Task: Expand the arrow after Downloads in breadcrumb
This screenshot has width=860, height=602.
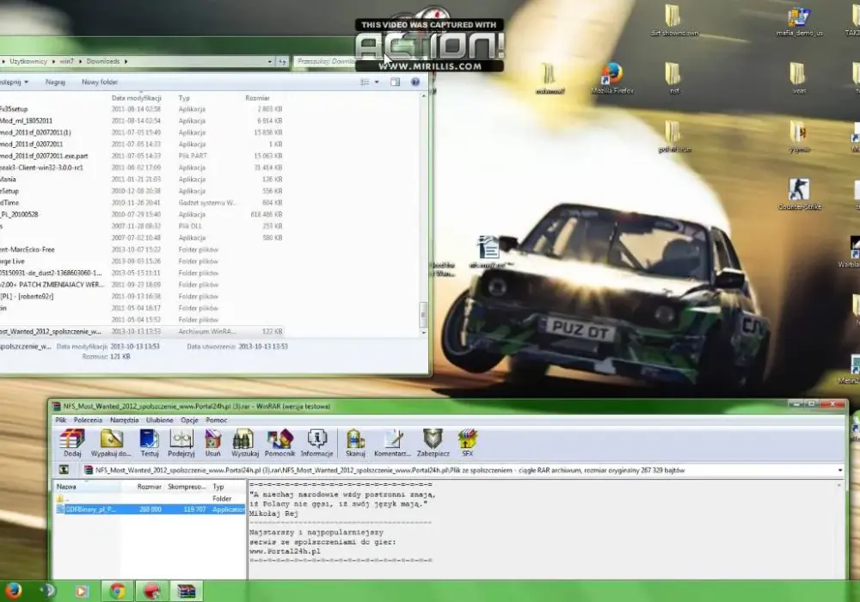Action: click(126, 61)
